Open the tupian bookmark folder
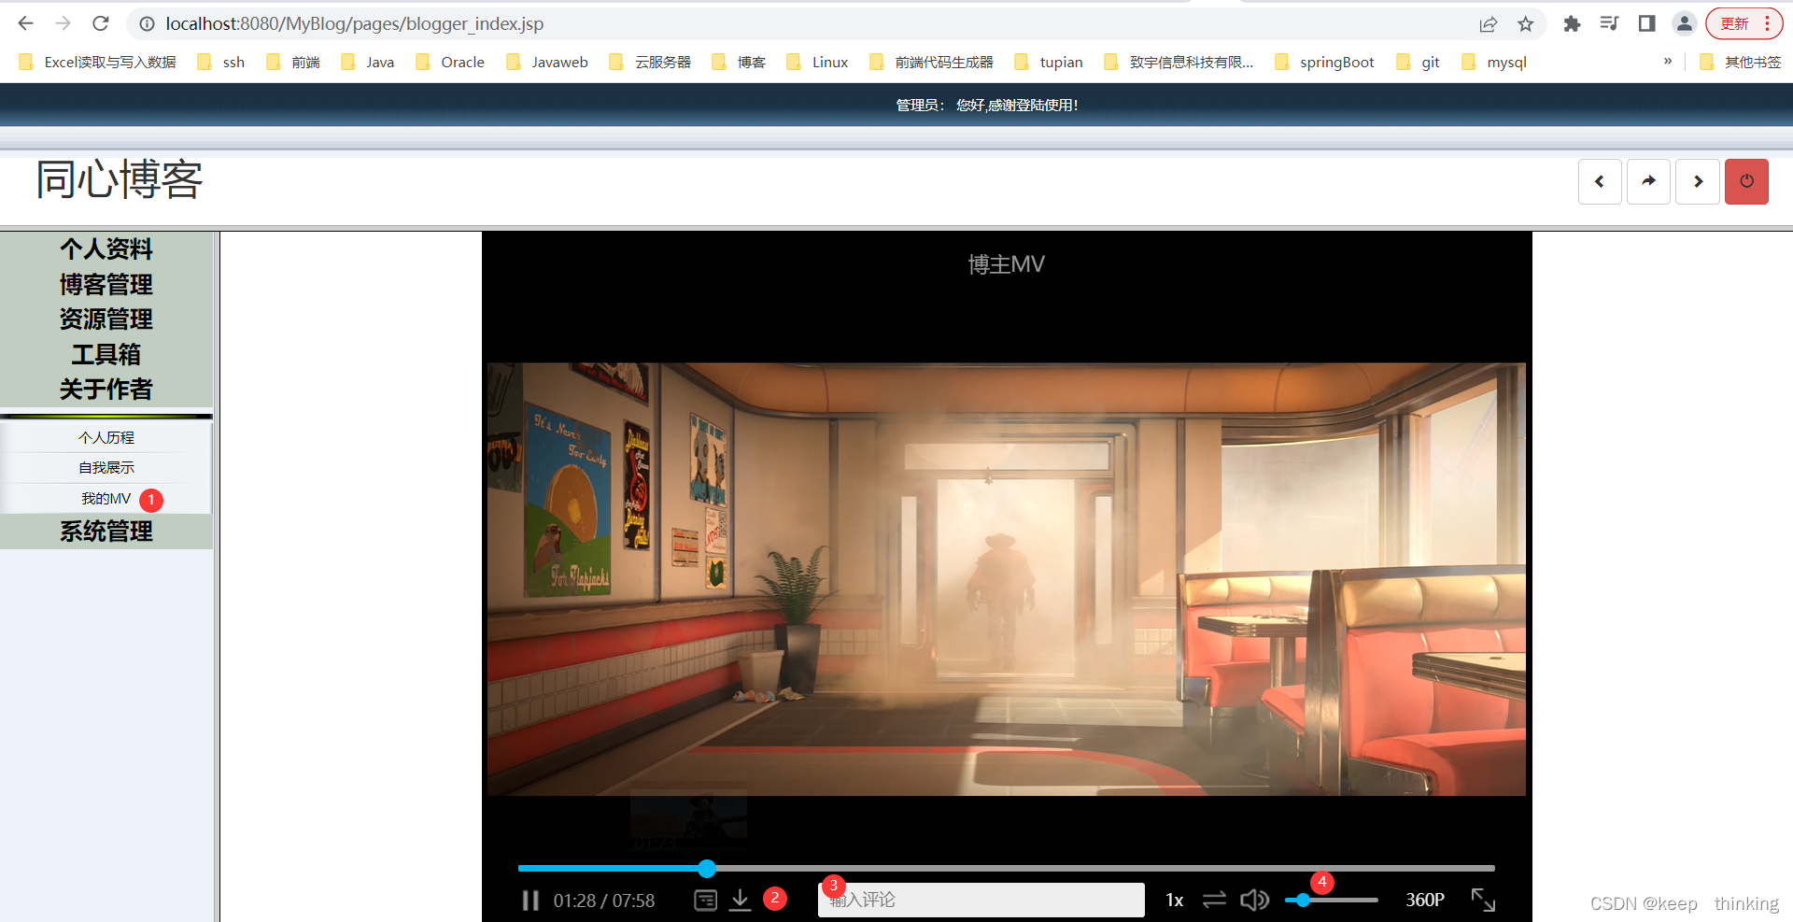The width and height of the screenshot is (1793, 922). click(1049, 62)
